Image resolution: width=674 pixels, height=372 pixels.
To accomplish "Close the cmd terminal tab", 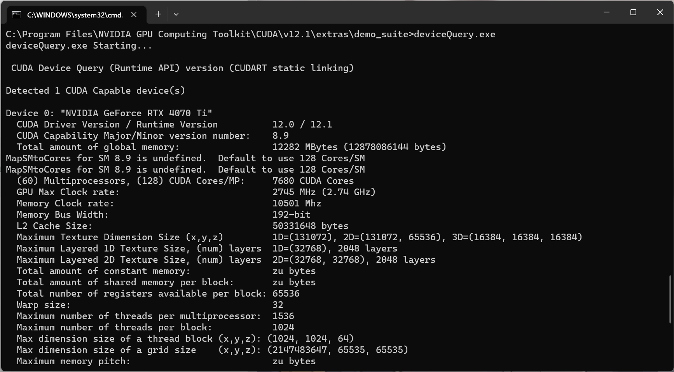I will pyautogui.click(x=134, y=15).
